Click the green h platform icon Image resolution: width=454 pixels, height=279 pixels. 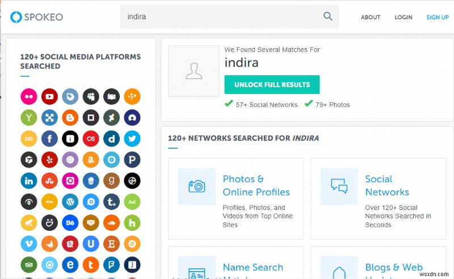pyautogui.click(x=132, y=222)
